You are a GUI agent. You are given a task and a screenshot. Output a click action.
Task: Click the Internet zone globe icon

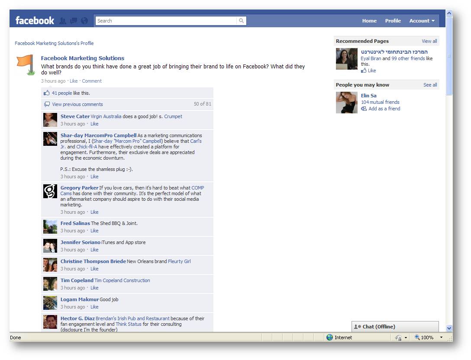(x=329, y=337)
